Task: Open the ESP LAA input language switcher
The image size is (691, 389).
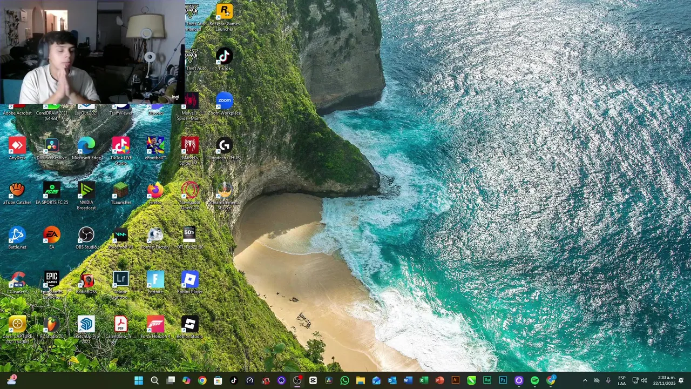Action: (622, 380)
